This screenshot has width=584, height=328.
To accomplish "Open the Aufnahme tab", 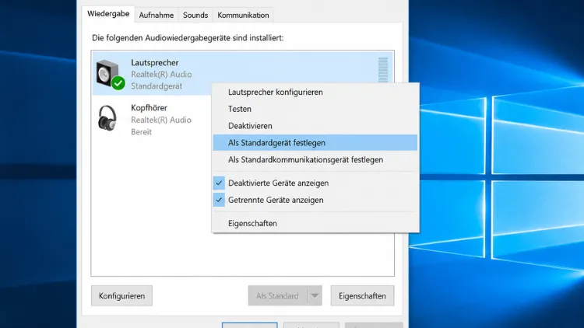I will (156, 16).
